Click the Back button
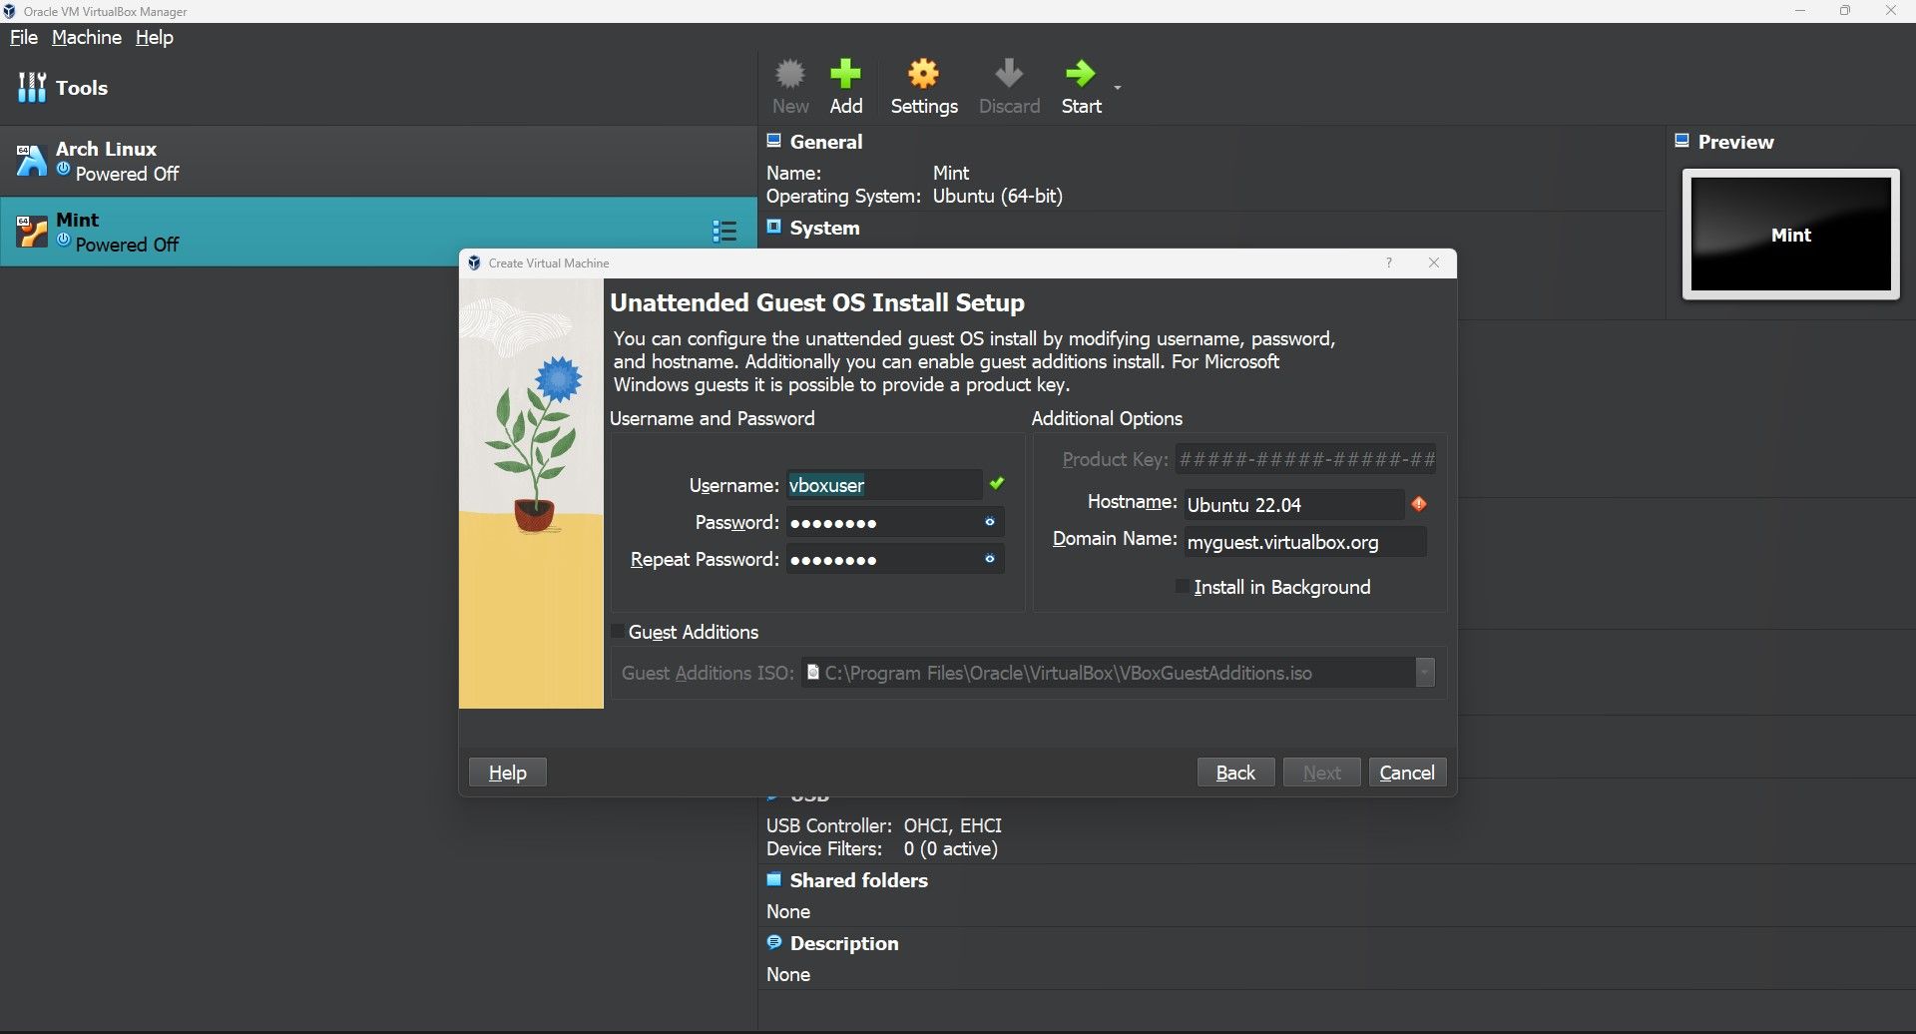 (1235, 773)
